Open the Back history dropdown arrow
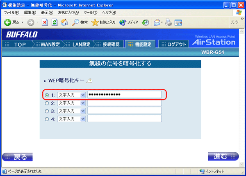Screen dimensions: 246x176 [23, 22]
